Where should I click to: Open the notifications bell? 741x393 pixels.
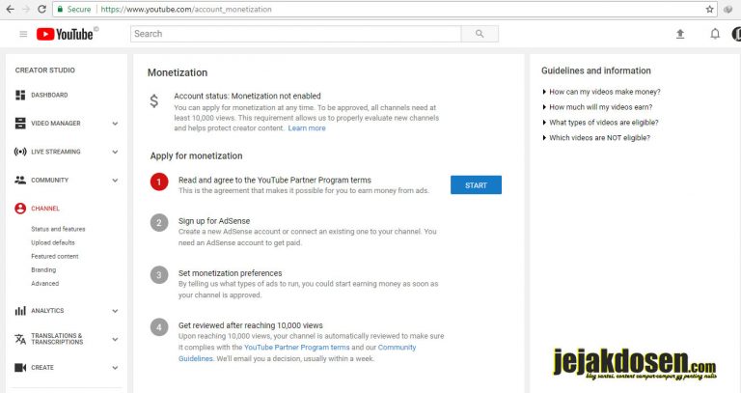[715, 34]
